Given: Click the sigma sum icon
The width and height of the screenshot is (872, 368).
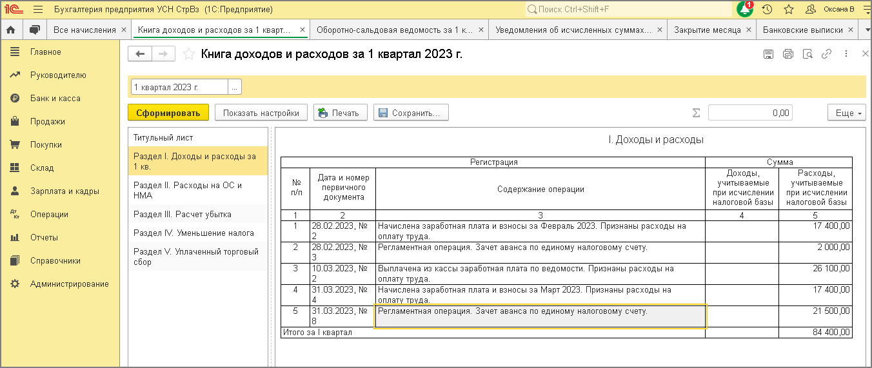Looking at the screenshot, I should click(x=696, y=113).
